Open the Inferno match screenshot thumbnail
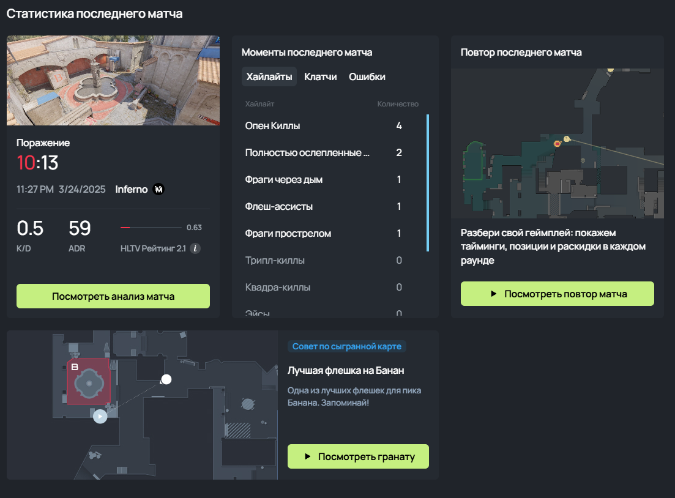The image size is (675, 498). tap(113, 80)
